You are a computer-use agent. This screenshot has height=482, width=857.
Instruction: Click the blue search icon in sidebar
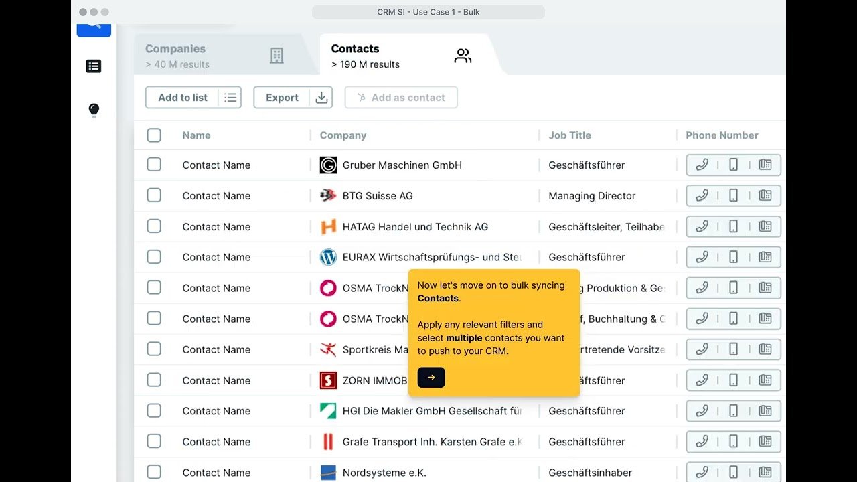94,29
